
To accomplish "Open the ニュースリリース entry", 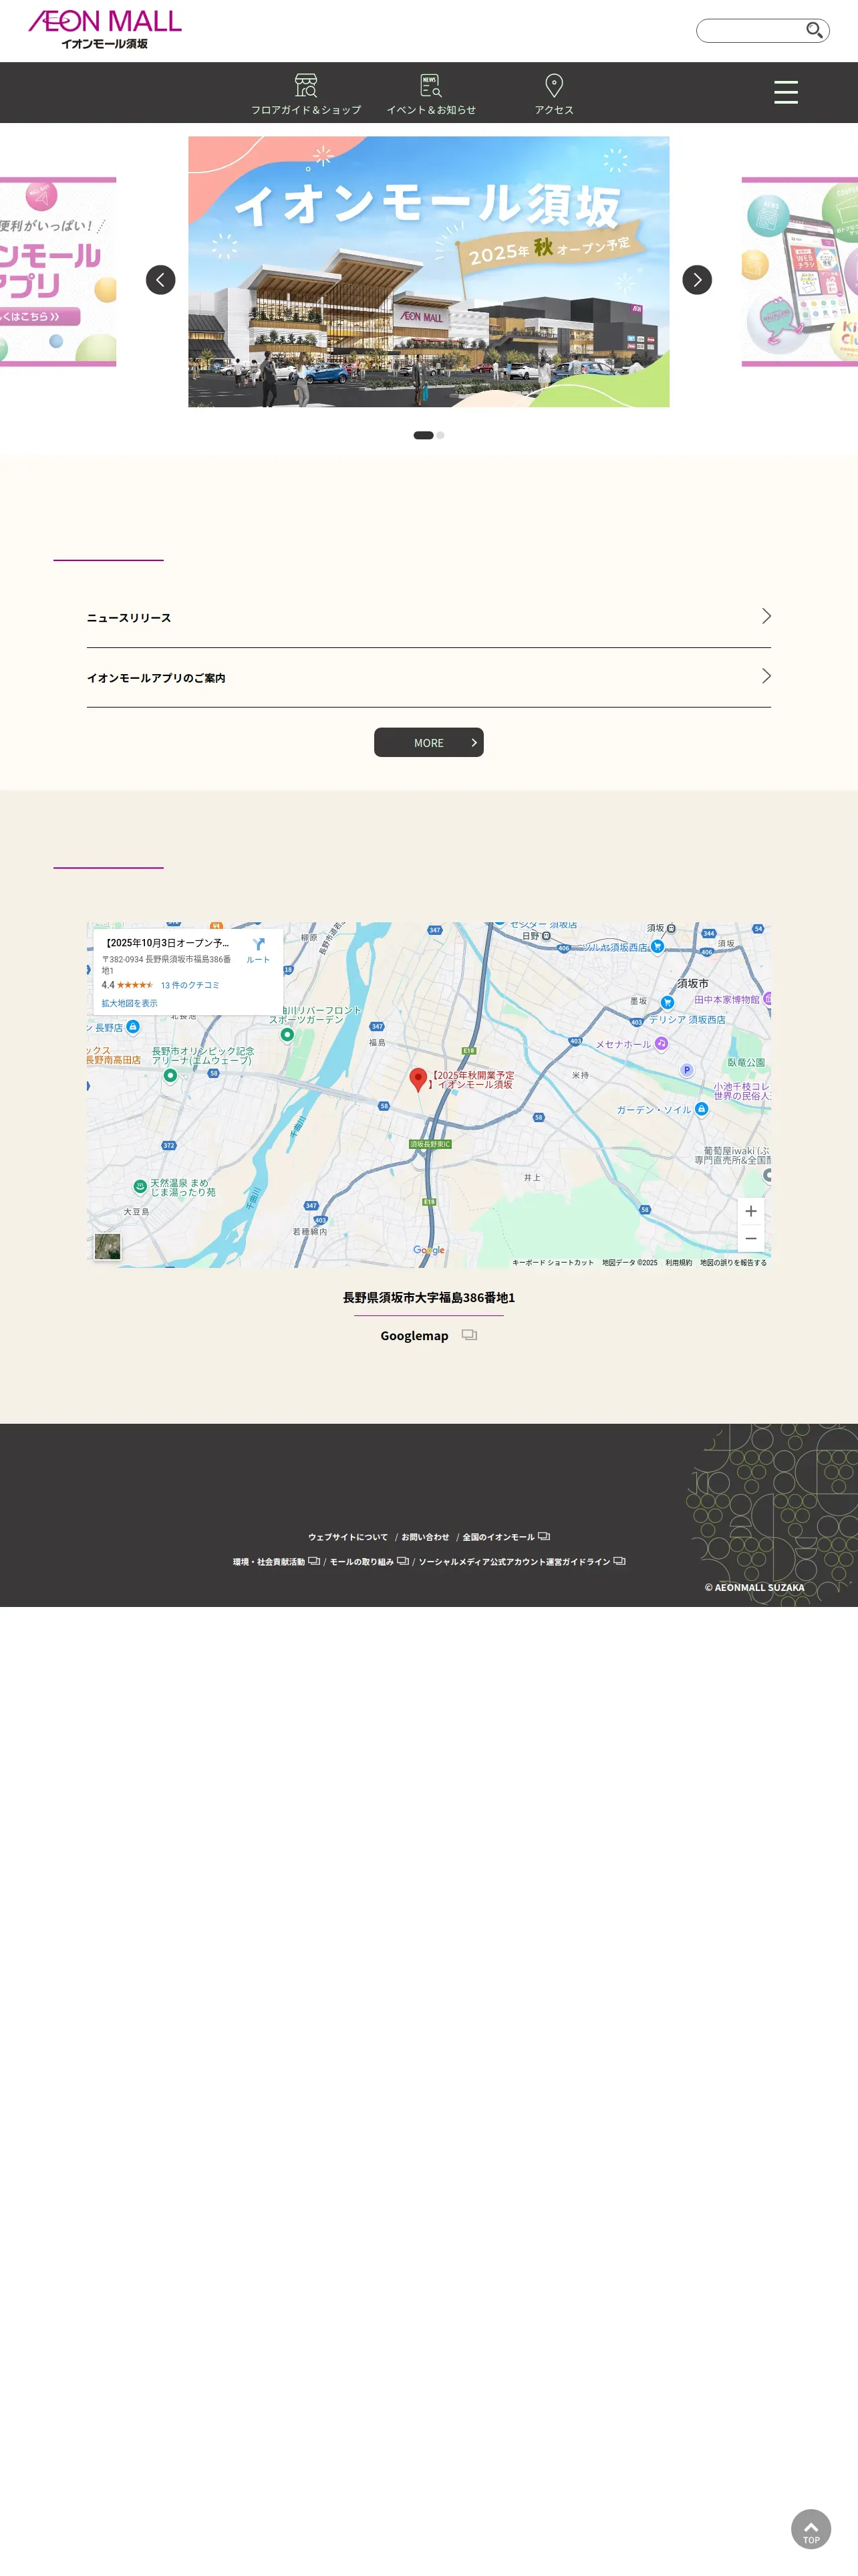I will point(428,618).
